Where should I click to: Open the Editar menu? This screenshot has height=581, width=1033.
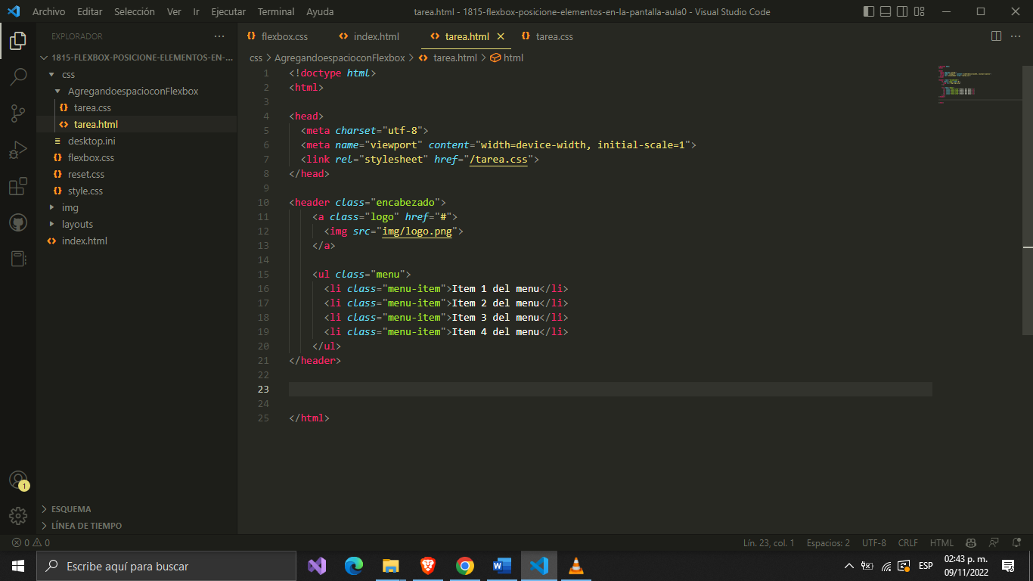tap(90, 11)
